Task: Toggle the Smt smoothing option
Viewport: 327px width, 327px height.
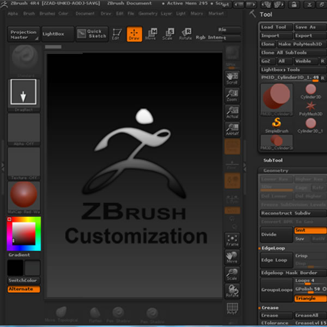Action: coord(311,230)
